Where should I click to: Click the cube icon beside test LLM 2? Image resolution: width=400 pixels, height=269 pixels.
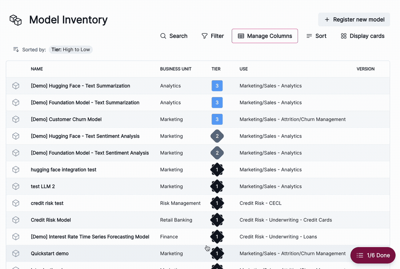[x=16, y=186]
